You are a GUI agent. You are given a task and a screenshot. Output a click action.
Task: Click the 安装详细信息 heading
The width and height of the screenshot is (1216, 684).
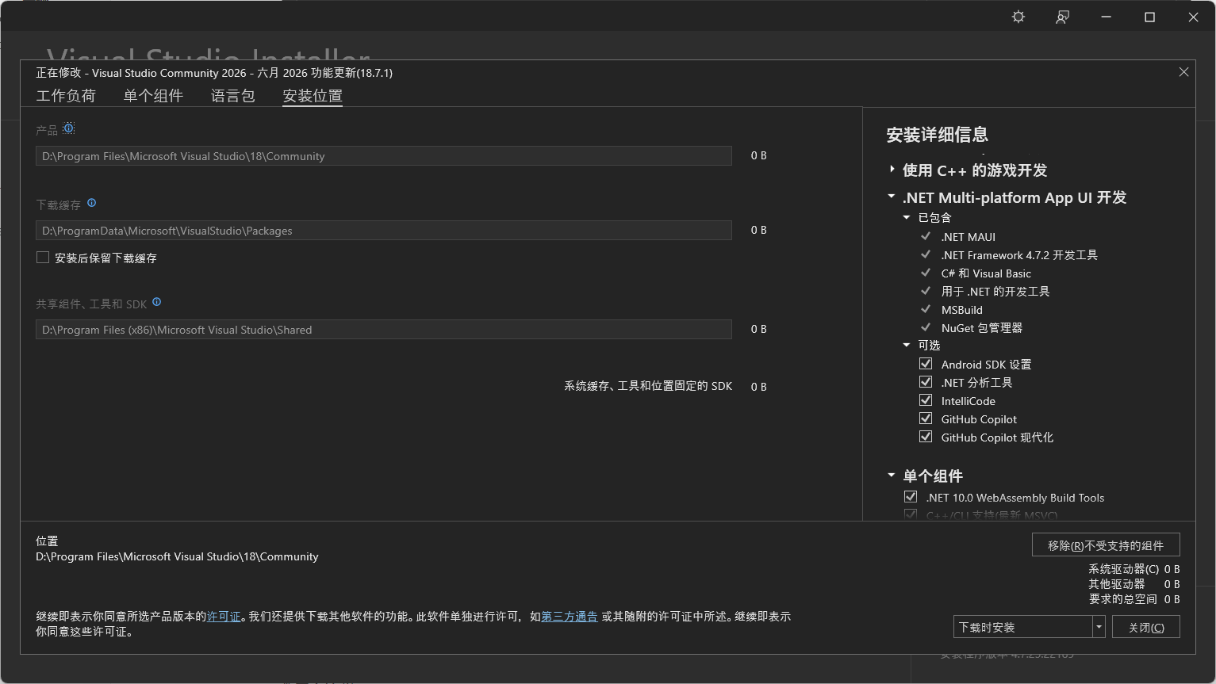(937, 135)
